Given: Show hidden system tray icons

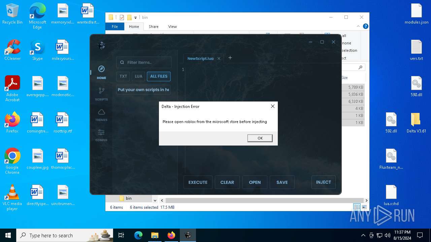Looking at the screenshot, I should coord(363,235).
